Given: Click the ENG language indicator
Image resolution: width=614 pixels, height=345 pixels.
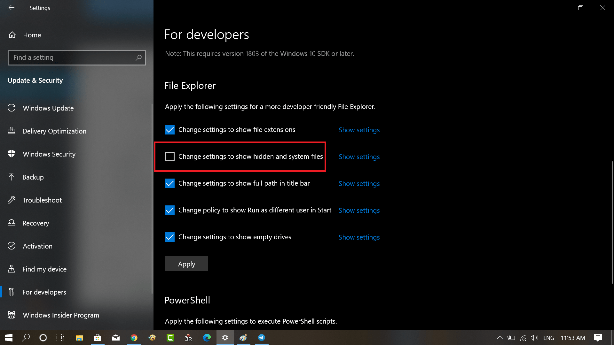Looking at the screenshot, I should click(x=549, y=338).
